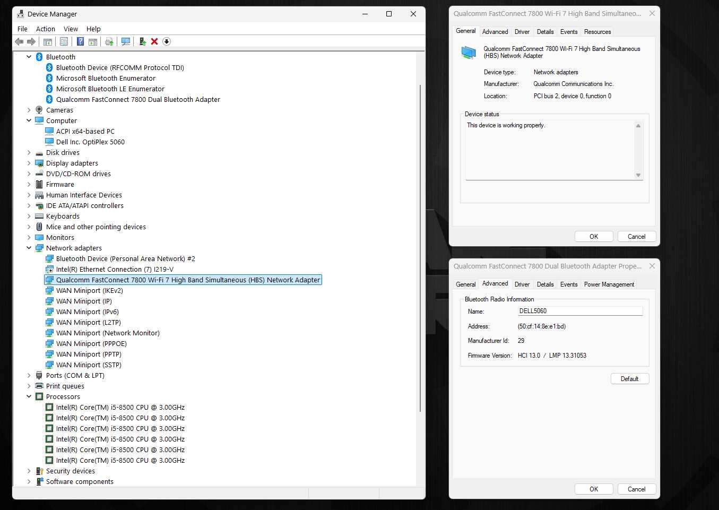The image size is (719, 510).
Task: Click Scan for hardware changes monitor icon
Action: tap(126, 41)
